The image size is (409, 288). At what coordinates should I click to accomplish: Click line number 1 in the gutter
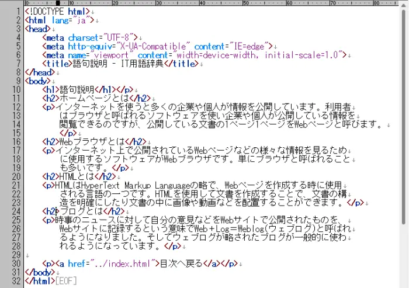point(18,11)
